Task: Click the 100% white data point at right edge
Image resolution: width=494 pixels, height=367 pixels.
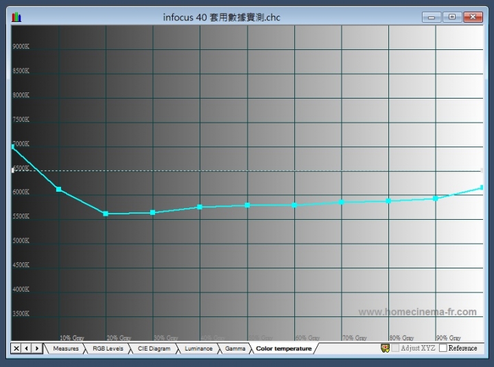Action: click(x=482, y=188)
